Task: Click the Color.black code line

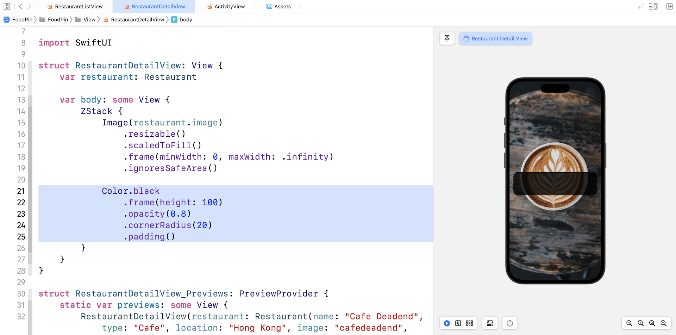Action: 131,191
